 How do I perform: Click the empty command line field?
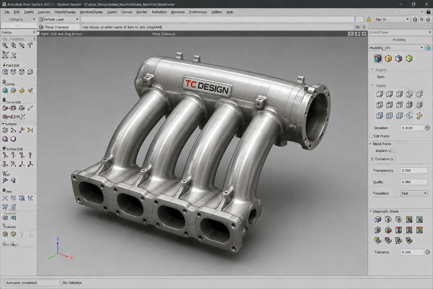(217, 19)
